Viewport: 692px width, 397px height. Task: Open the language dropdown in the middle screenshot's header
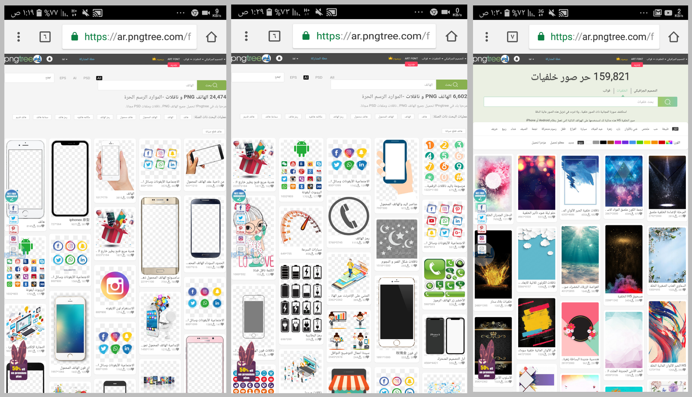295,58
